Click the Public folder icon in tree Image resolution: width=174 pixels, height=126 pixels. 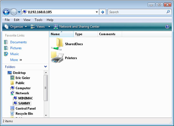click(12, 83)
